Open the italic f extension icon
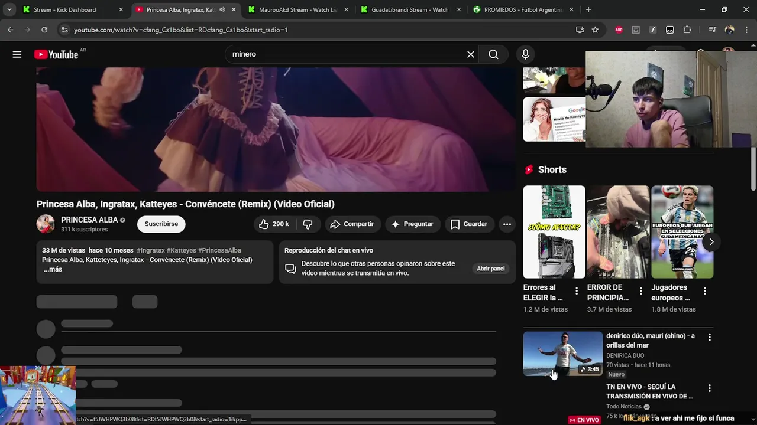 [x=653, y=30]
